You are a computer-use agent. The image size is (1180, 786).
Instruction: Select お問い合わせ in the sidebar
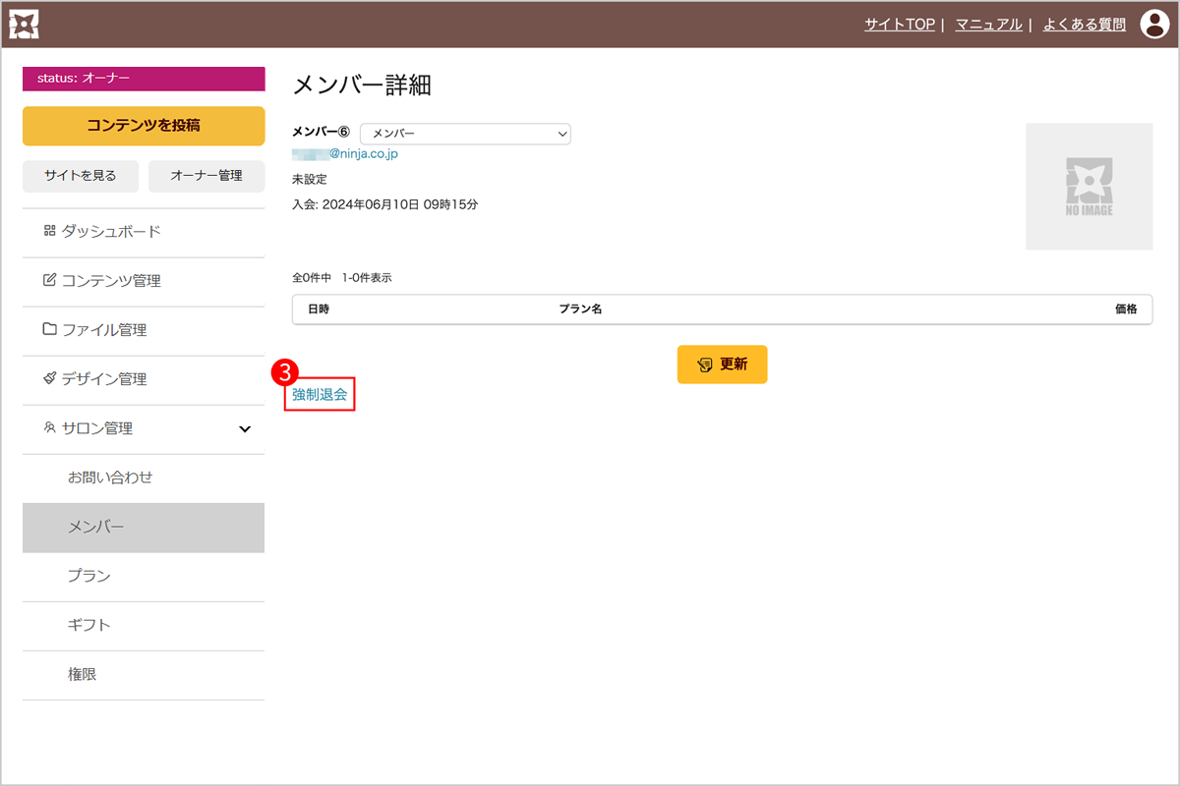click(x=110, y=478)
